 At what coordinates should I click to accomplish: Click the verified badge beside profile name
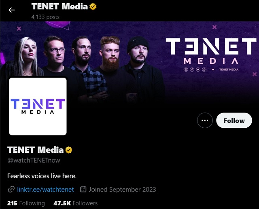pos(69,150)
